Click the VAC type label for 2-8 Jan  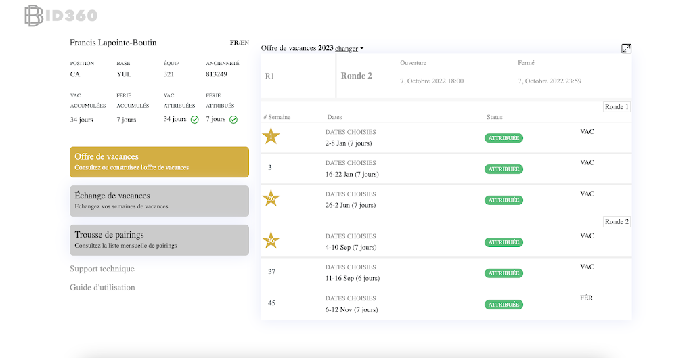pyautogui.click(x=587, y=132)
